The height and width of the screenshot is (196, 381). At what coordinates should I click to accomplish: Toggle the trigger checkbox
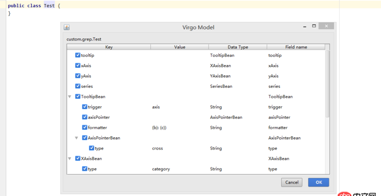[x=85, y=107]
